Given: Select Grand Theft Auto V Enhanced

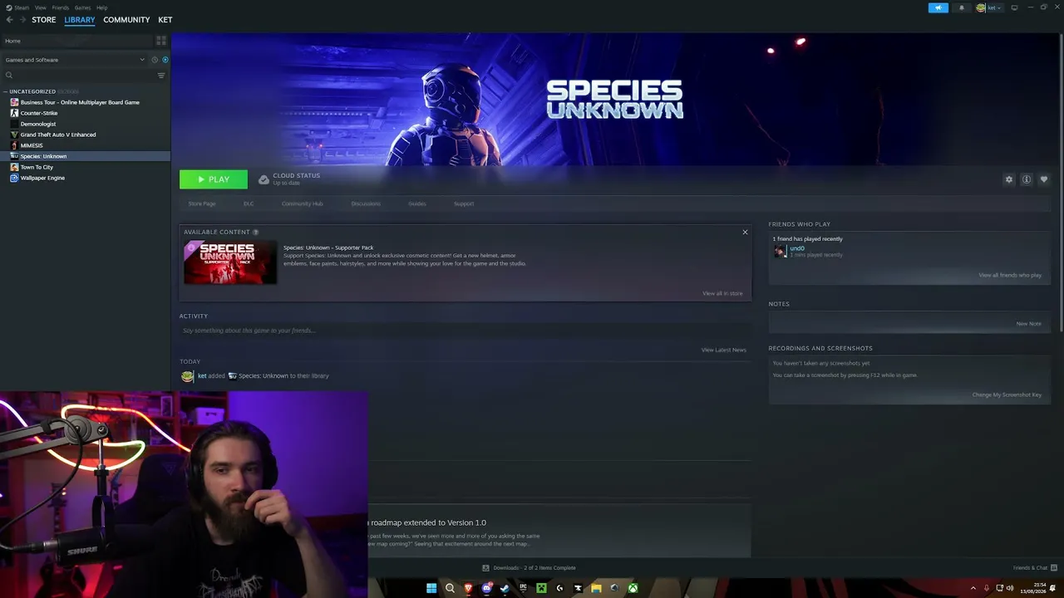Looking at the screenshot, I should coord(58,135).
